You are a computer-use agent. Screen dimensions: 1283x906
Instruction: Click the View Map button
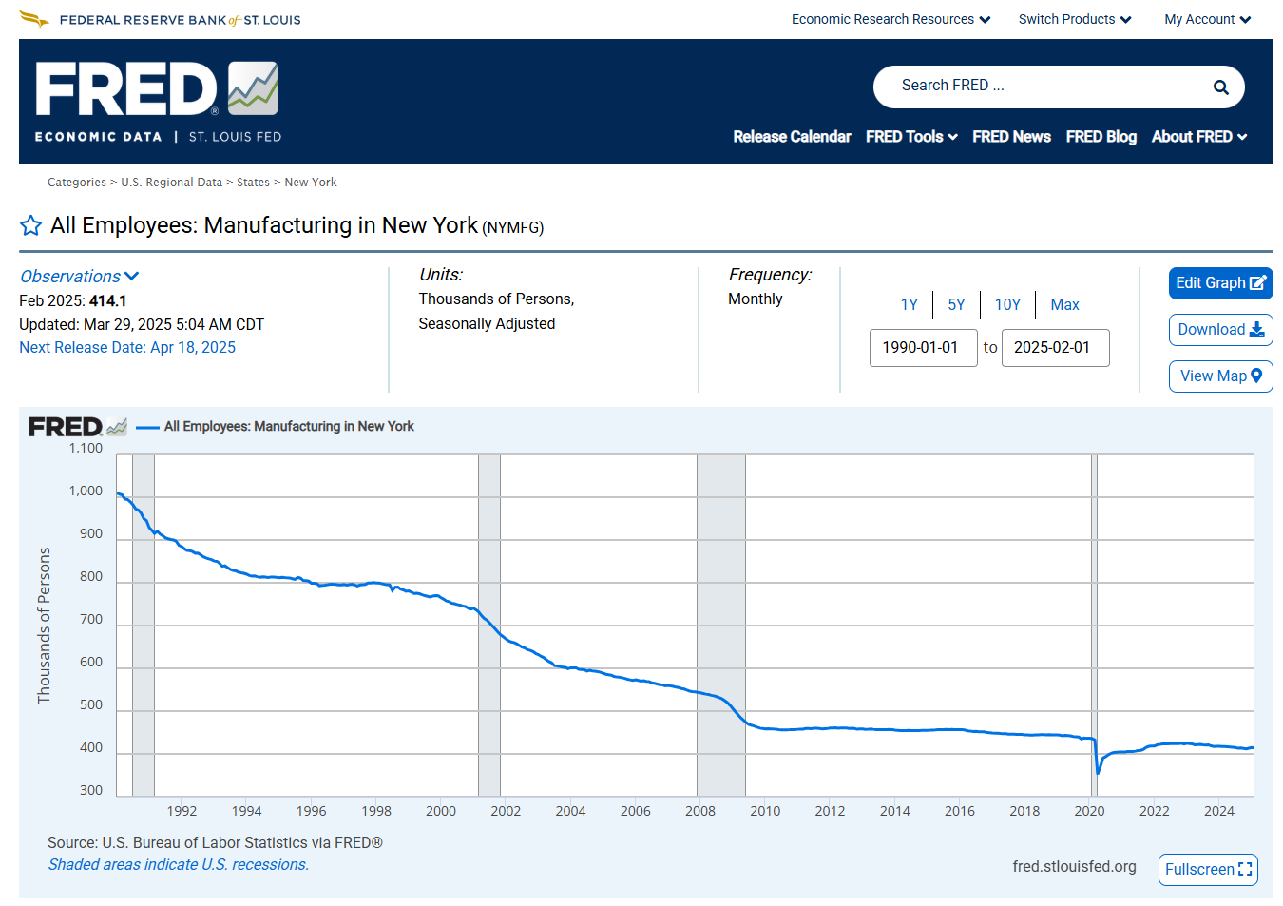[x=1220, y=376]
